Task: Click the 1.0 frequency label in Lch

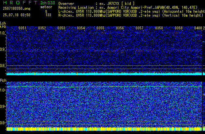Action: (x=3, y=33)
